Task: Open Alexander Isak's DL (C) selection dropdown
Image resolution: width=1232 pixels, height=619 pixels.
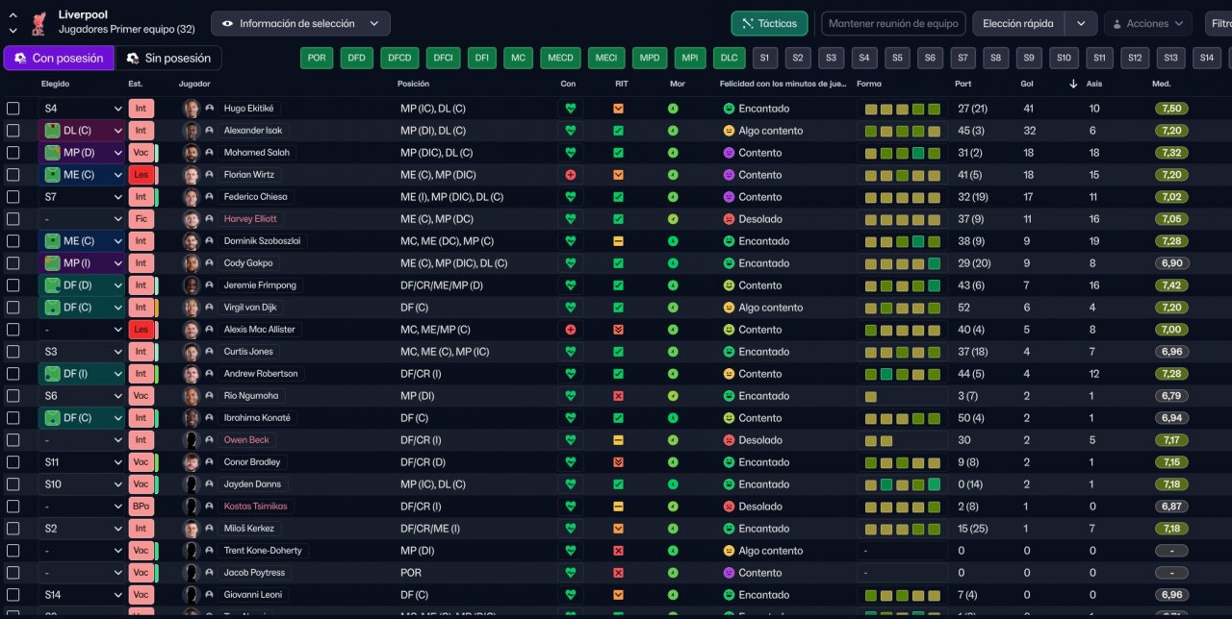Action: [x=82, y=131]
